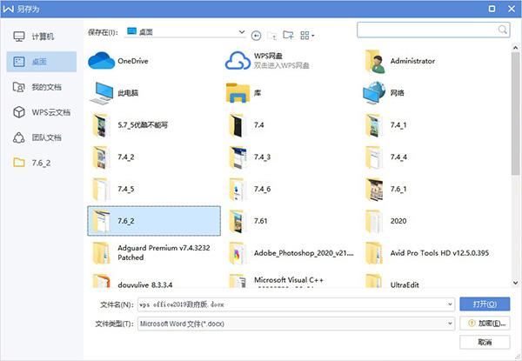The width and height of the screenshot is (522, 361).
Task: Select the highlighted 7.6_2 folder in file list
Action: (154, 221)
